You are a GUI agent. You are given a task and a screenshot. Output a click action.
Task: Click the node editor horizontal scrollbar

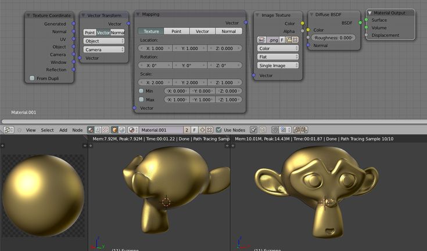(x=214, y=121)
